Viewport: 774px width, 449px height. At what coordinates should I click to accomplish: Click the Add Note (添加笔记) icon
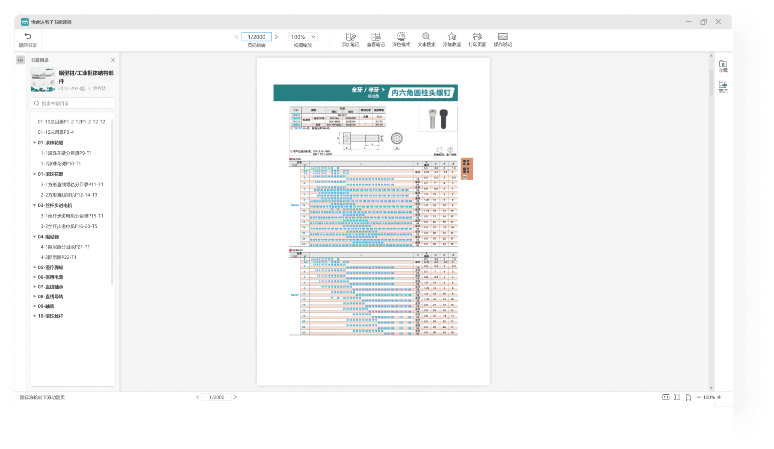point(350,37)
